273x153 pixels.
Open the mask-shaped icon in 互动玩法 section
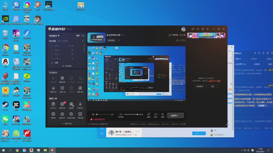[62, 88]
